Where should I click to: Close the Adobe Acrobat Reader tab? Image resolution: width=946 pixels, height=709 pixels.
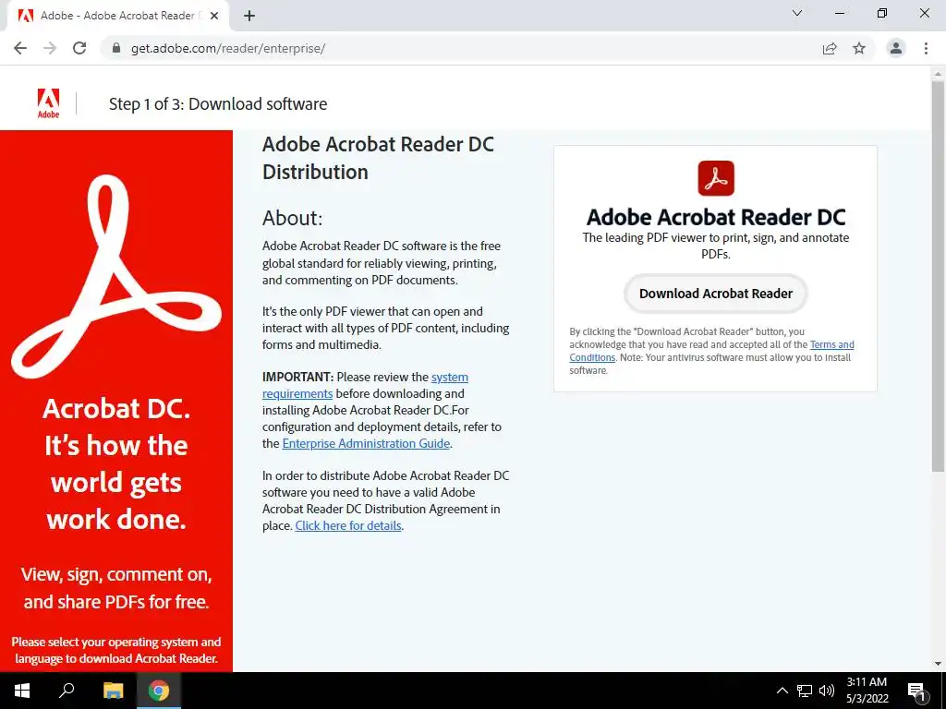click(x=214, y=17)
